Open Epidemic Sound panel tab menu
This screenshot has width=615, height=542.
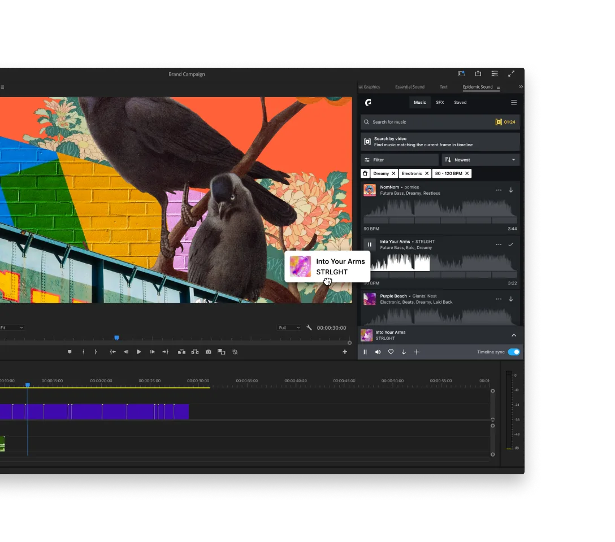coord(499,88)
